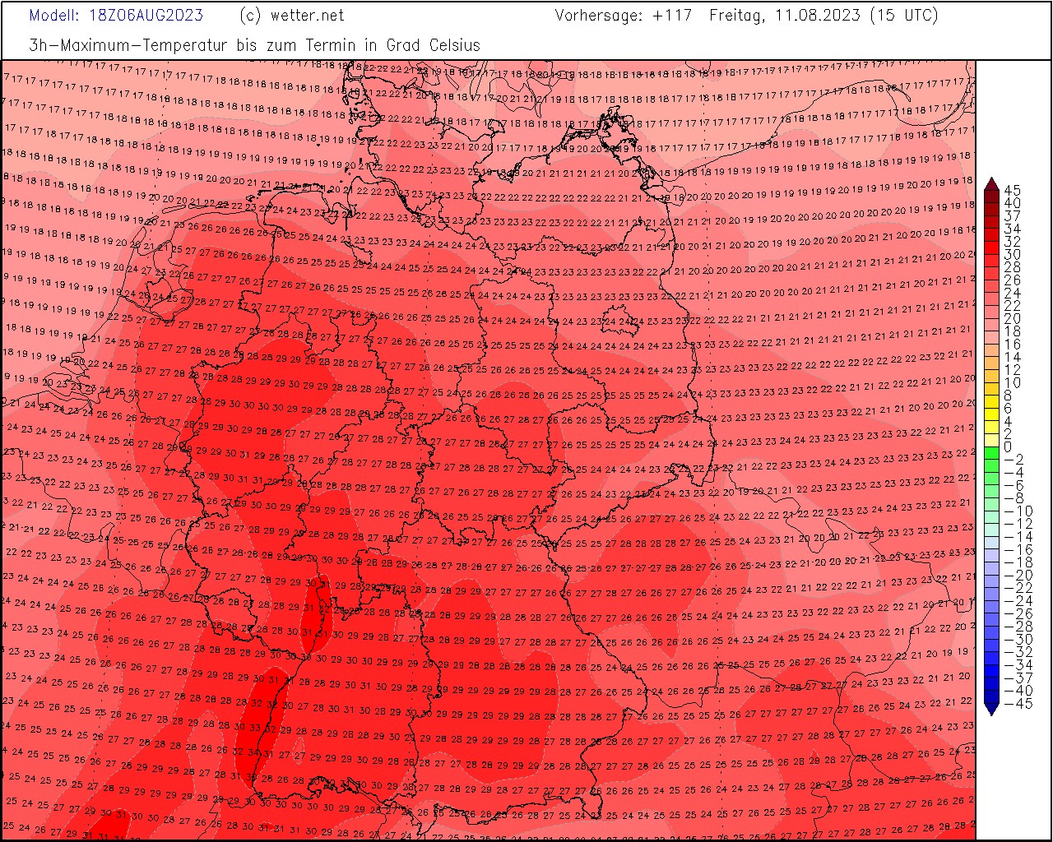Click the 45 label on temperature legend
The width and height of the screenshot is (1053, 842).
(1013, 190)
